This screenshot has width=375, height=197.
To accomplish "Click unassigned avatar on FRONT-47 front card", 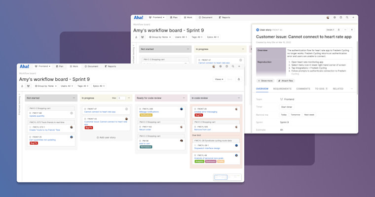I will 126,109.
